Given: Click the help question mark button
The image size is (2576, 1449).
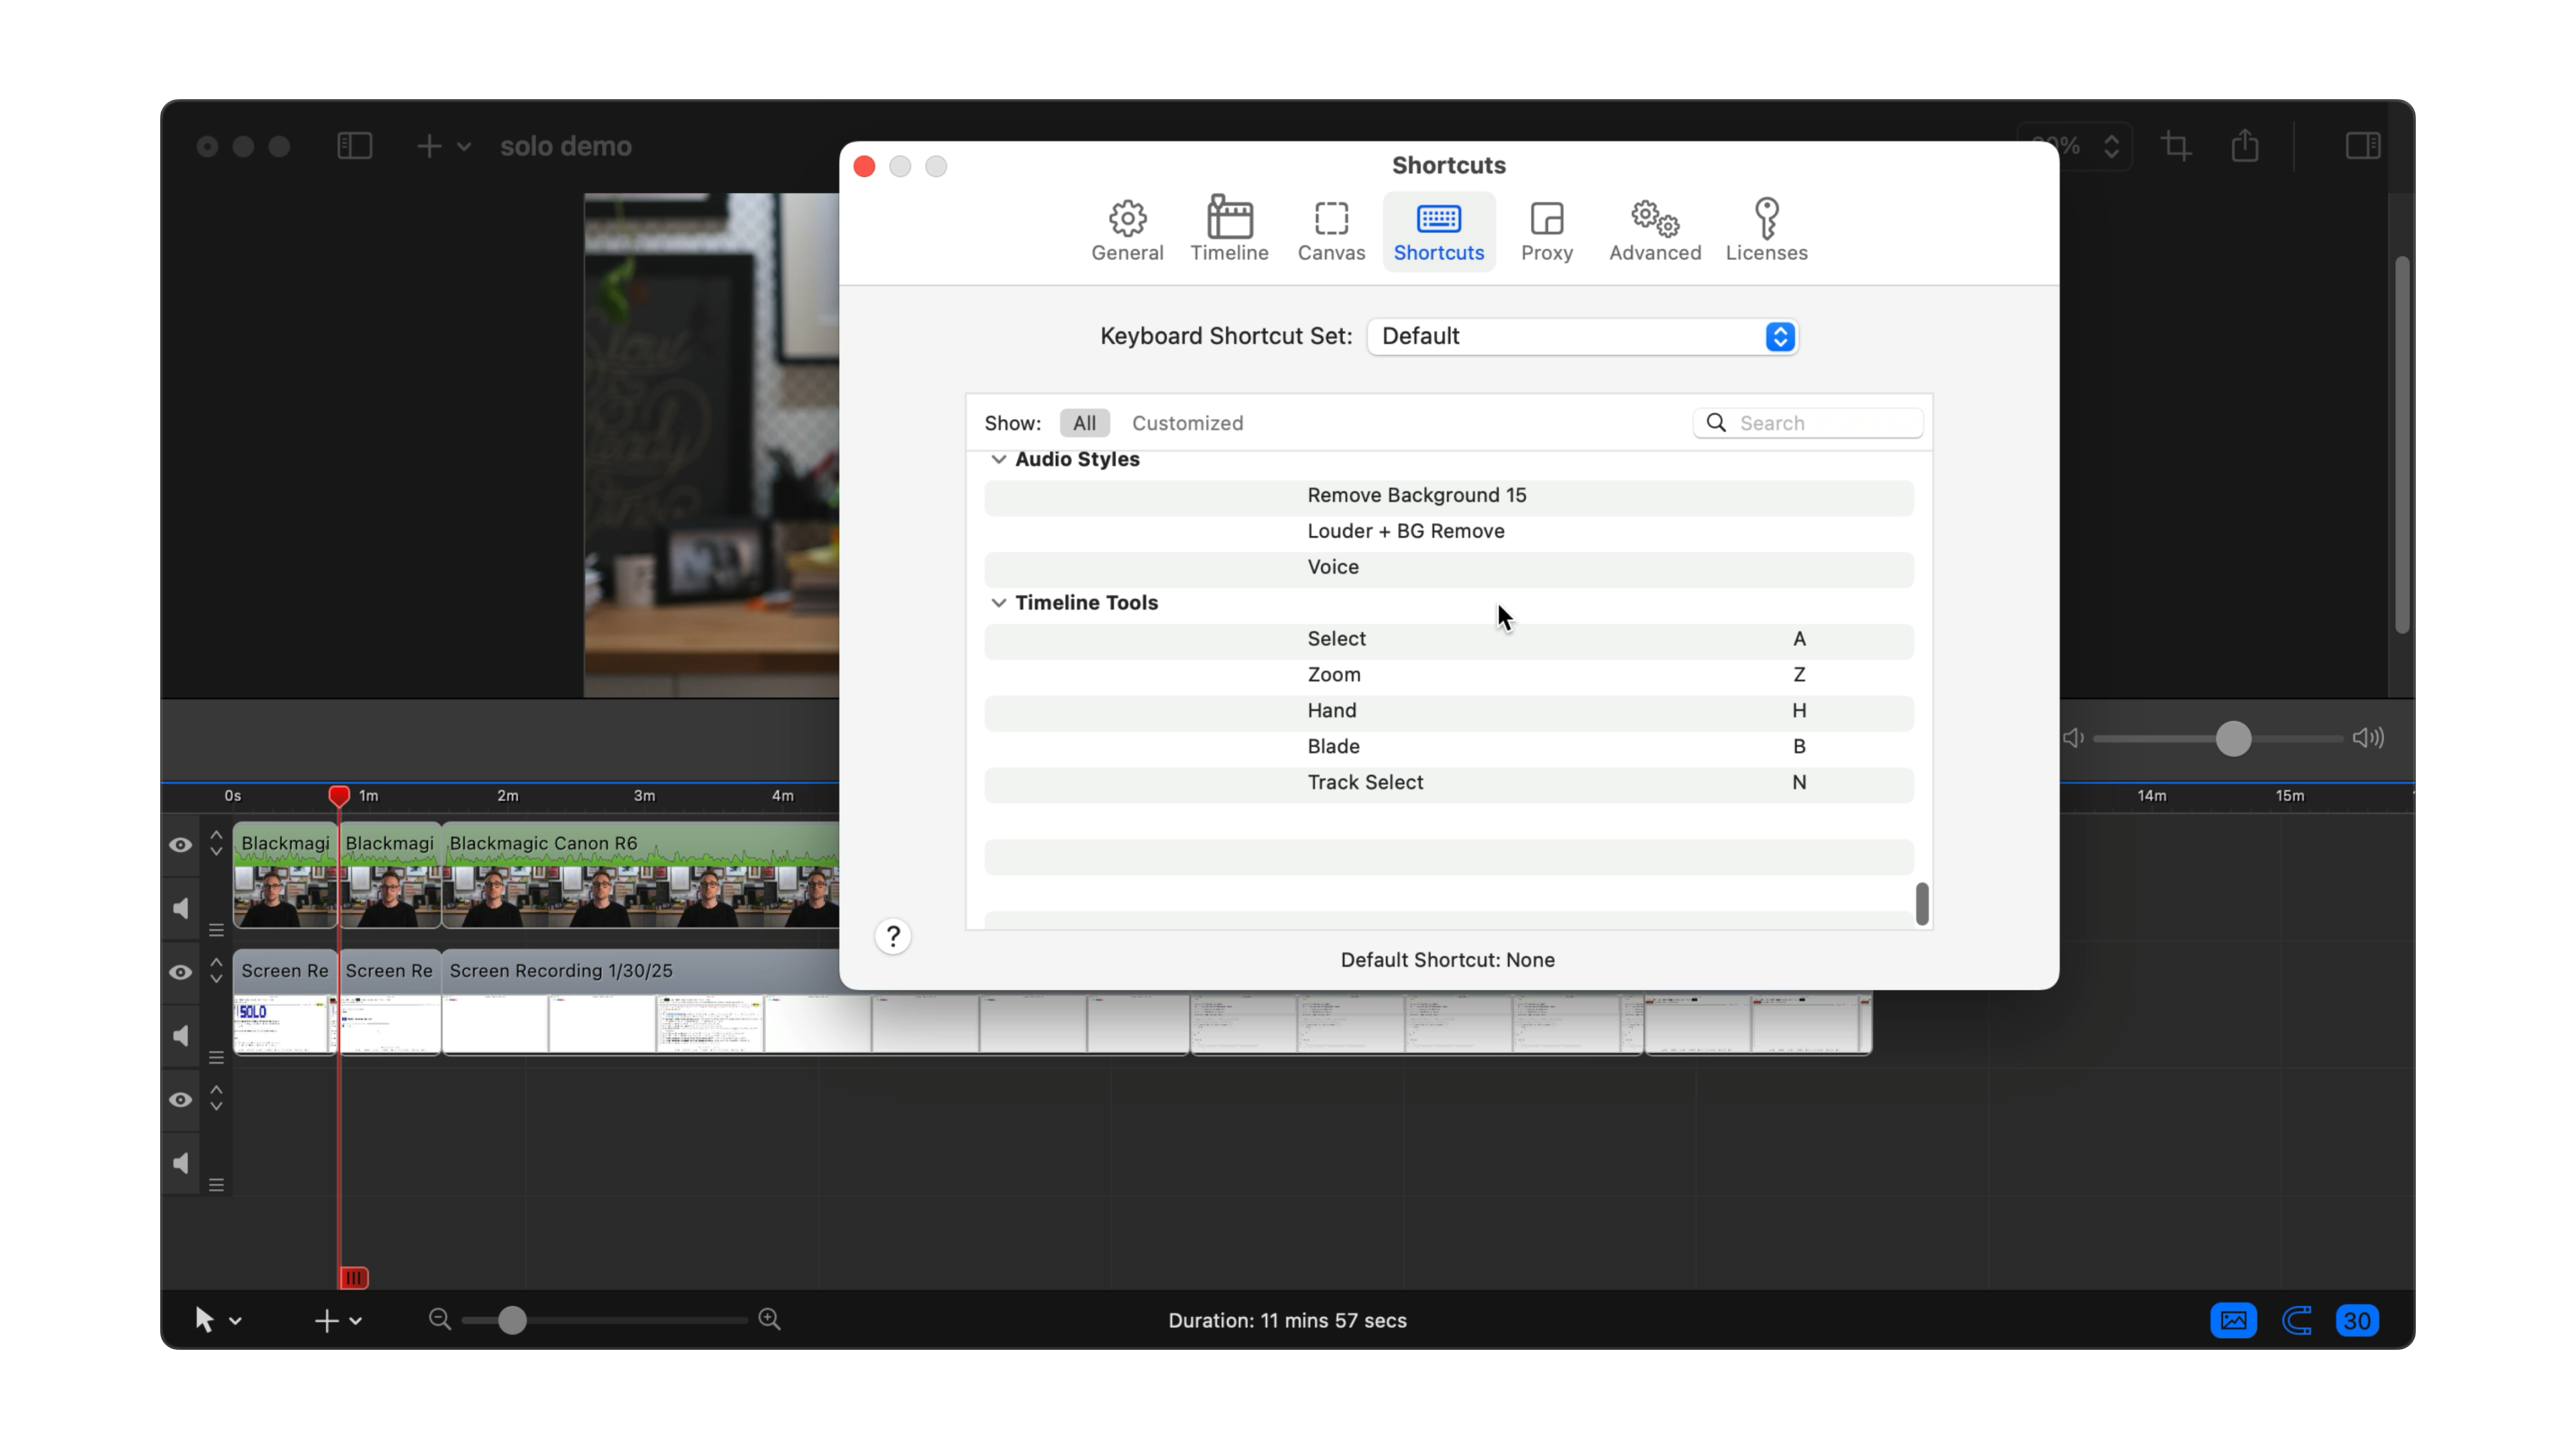Looking at the screenshot, I should click(893, 936).
